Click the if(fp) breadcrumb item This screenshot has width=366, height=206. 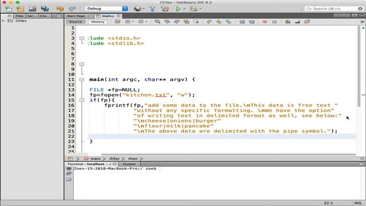point(114,159)
